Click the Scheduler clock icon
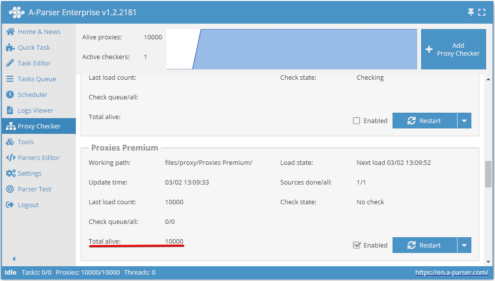495x281 pixels. point(10,95)
